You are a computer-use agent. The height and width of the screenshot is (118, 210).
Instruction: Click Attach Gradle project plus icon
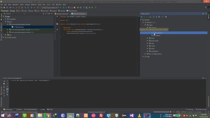coord(144,17)
